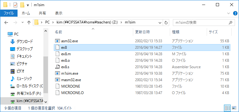Open the ファイル menu tab
Screen dimensions: 239x112
tap(9, 13)
